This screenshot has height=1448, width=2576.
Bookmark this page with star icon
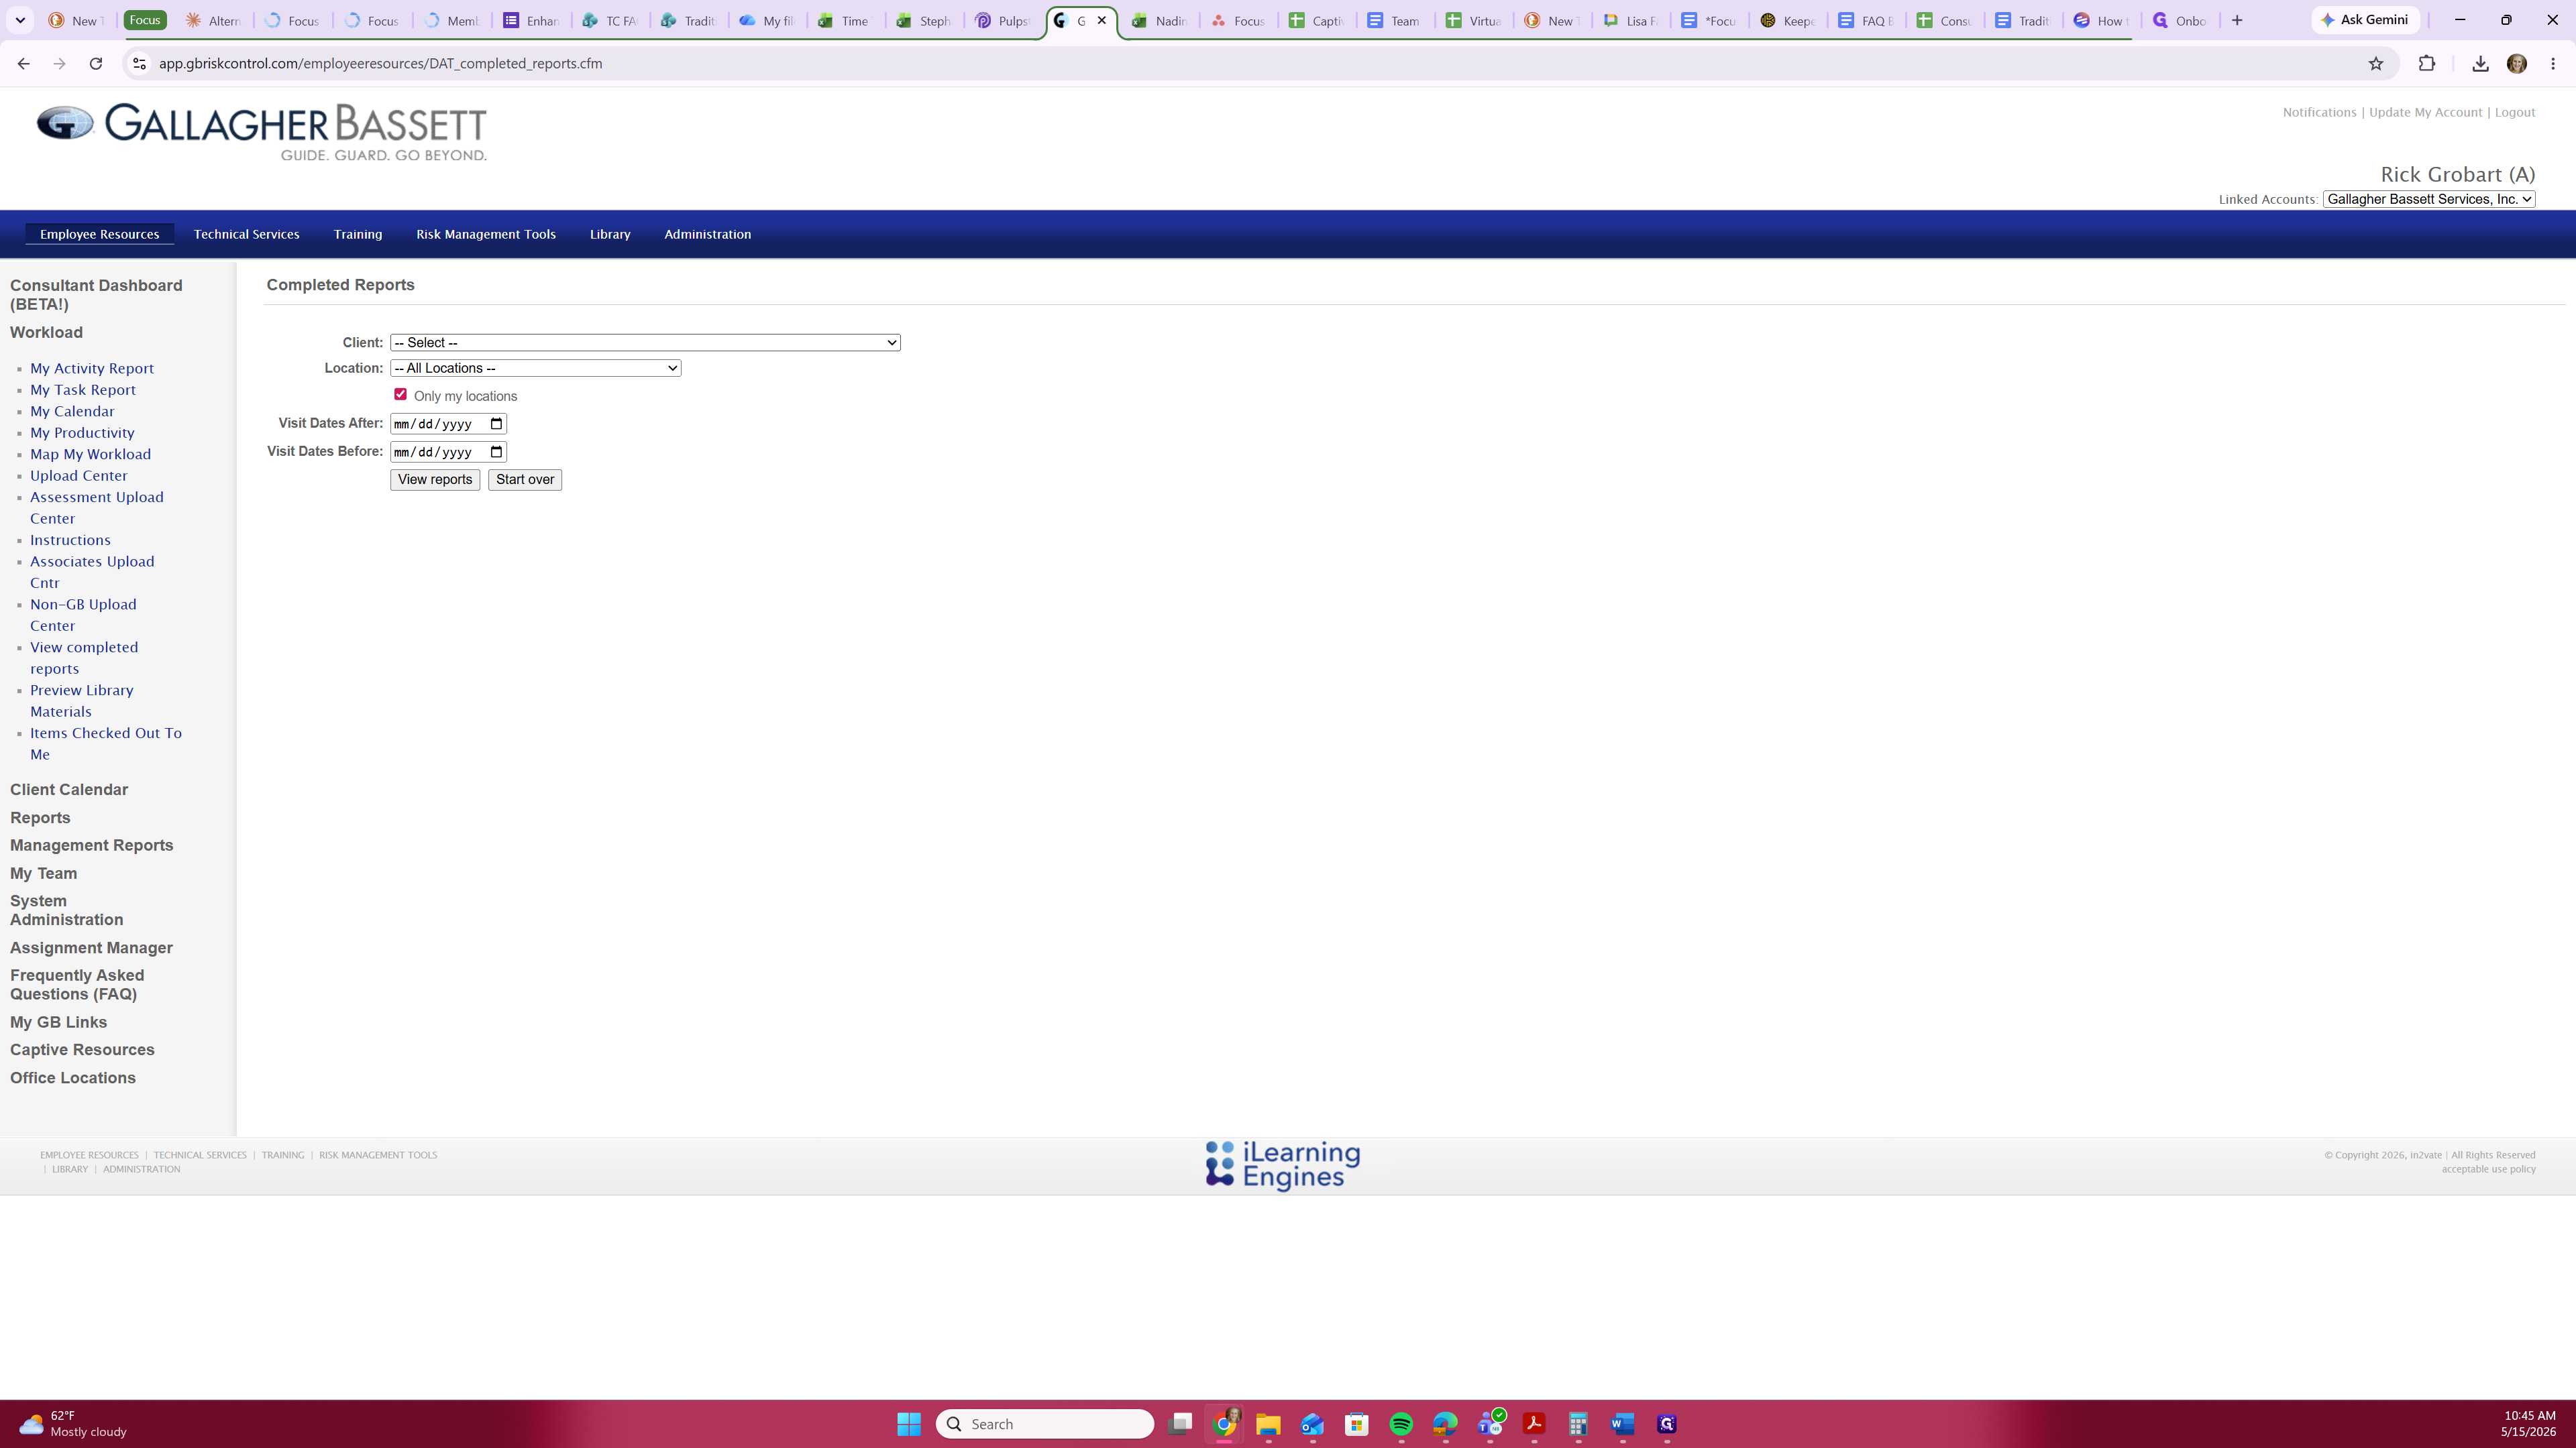[2376, 63]
